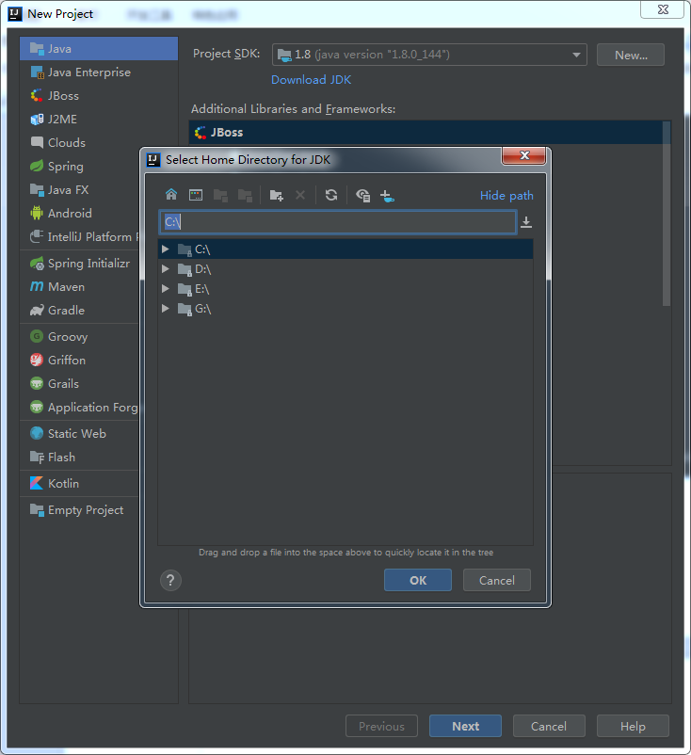Image resolution: width=691 pixels, height=755 pixels.
Task: Click the path input field containing C:\
Action: [338, 222]
